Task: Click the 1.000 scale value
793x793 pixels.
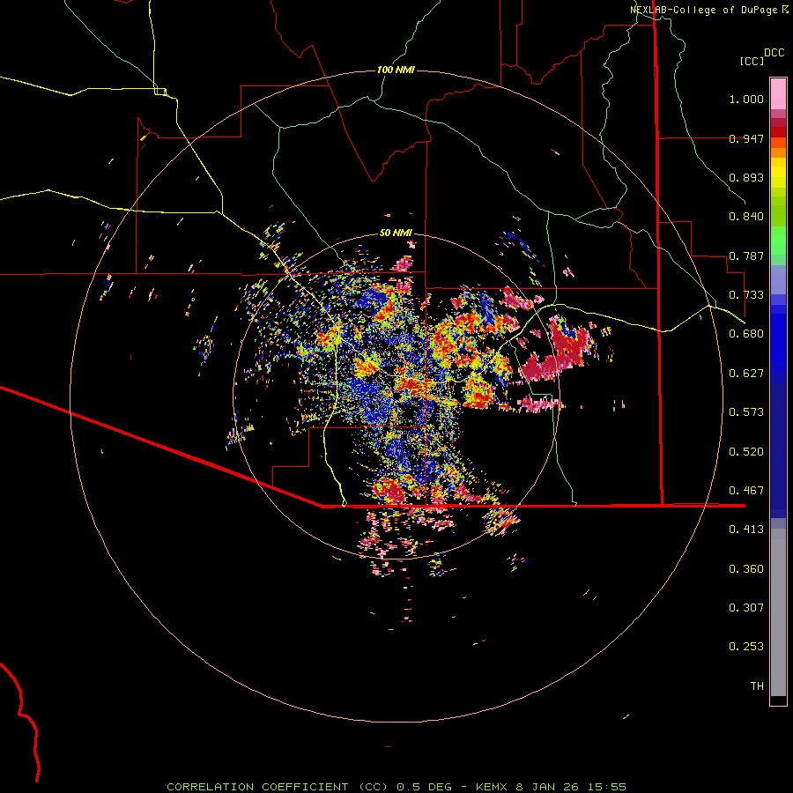Action: [x=746, y=99]
